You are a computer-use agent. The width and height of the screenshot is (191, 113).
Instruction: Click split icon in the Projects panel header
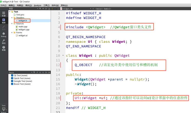tap(46, 9)
